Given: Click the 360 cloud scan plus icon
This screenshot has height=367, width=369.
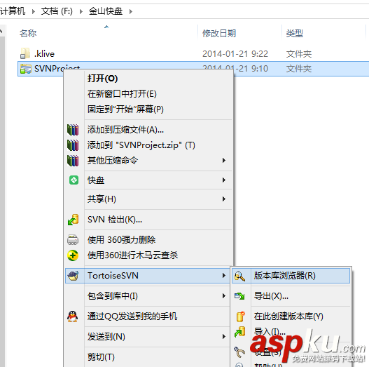Looking at the screenshot, I should point(73,255).
